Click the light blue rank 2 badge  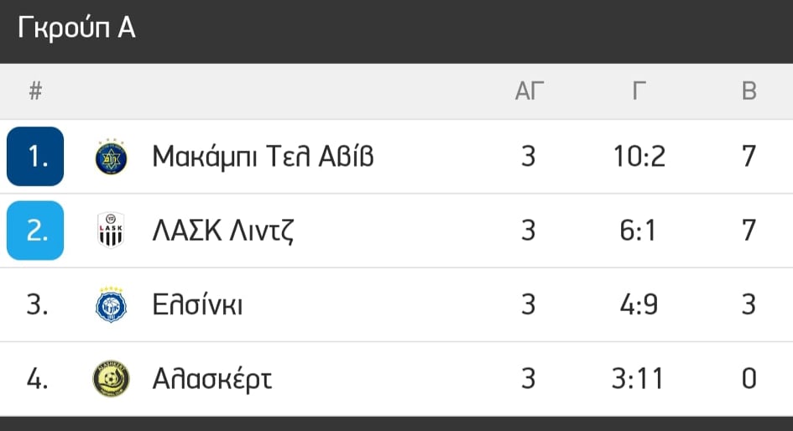click(x=35, y=231)
